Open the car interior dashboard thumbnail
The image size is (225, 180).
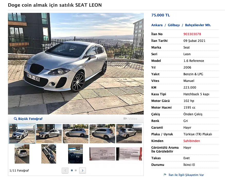click(x=75, y=154)
